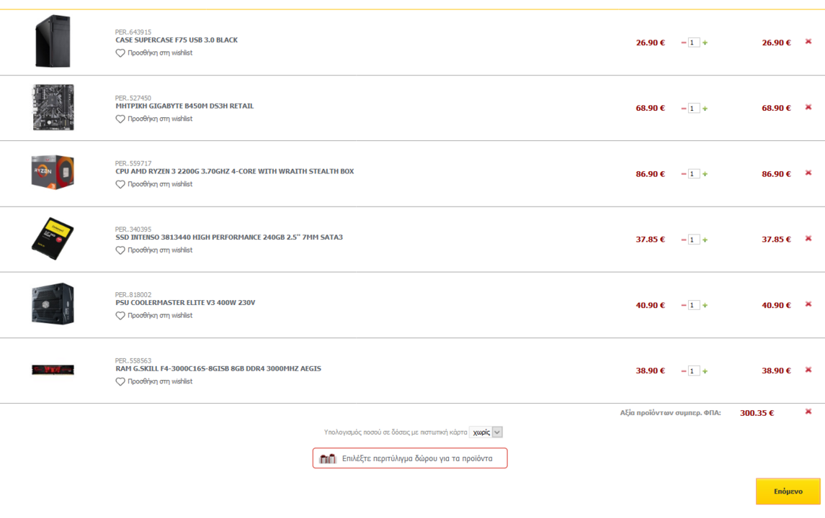Proceed with the yellow Επόμενο button
This screenshot has width=825, height=518.
pos(788,491)
